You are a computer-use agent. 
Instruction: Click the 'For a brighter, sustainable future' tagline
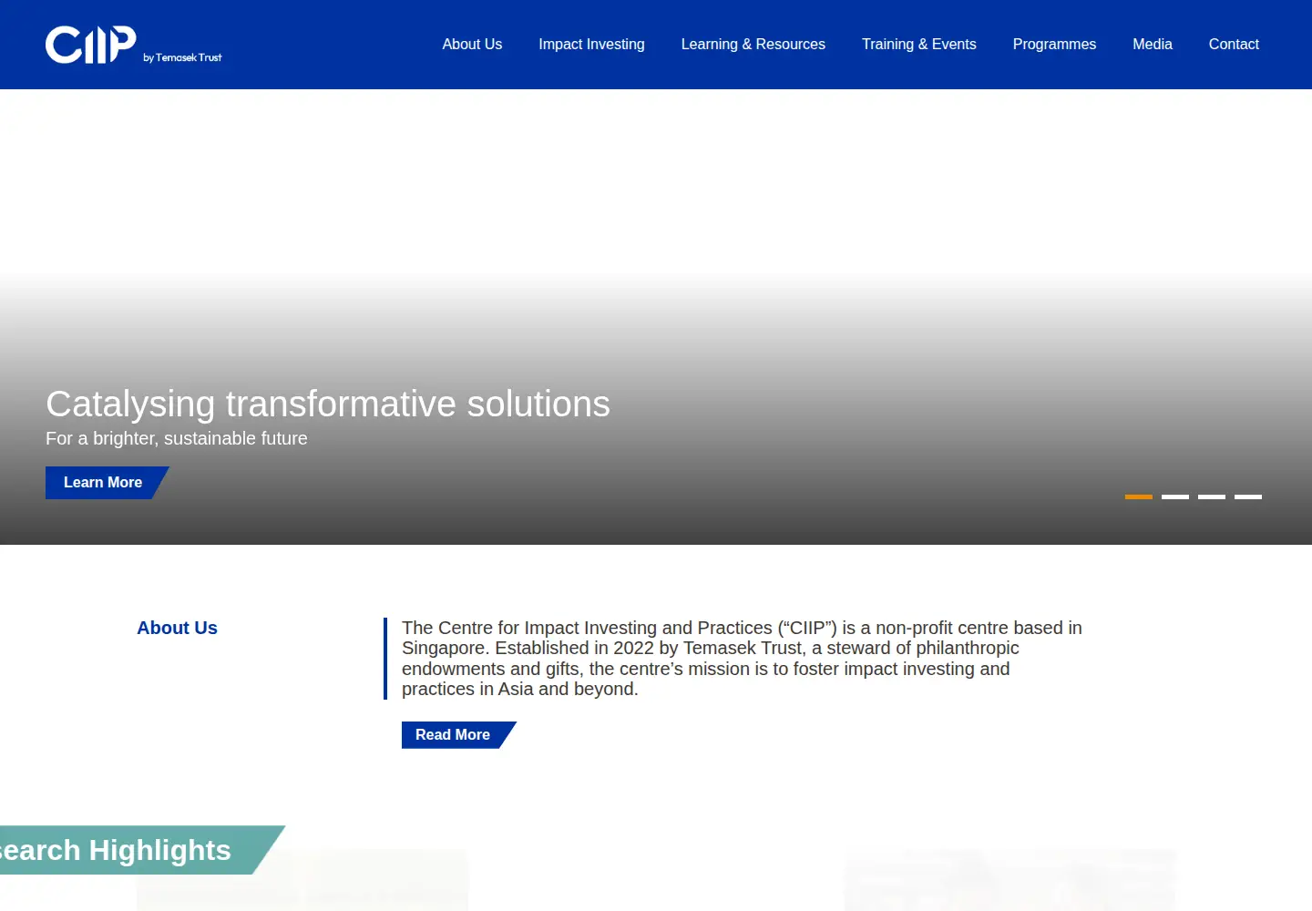click(177, 438)
